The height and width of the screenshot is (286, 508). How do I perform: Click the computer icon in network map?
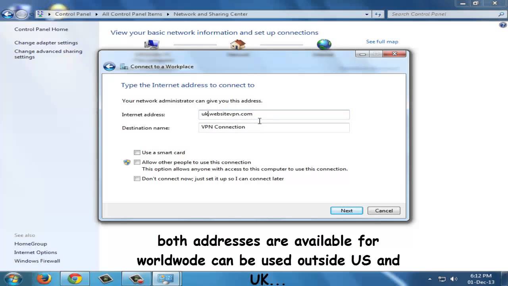(152, 44)
